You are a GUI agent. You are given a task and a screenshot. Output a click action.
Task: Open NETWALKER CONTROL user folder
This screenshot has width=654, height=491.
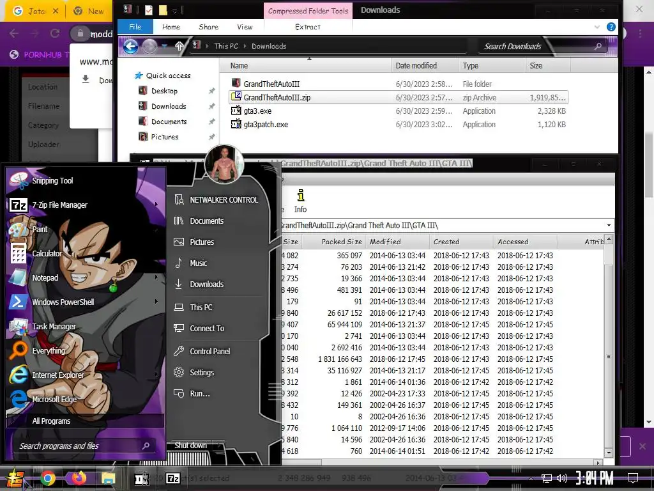[224, 200]
